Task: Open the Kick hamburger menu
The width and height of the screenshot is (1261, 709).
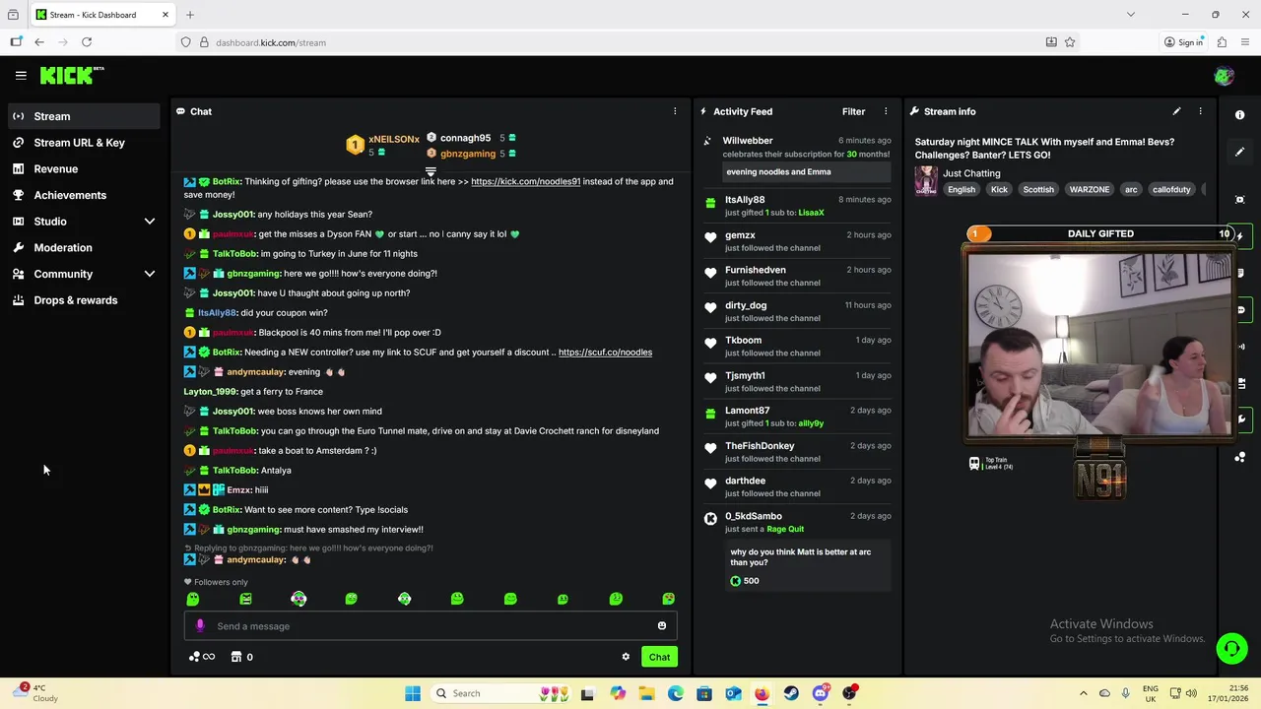Action: [x=21, y=75]
